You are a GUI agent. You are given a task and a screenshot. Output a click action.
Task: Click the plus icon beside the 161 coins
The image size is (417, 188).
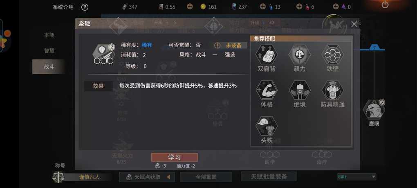pos(190,7)
